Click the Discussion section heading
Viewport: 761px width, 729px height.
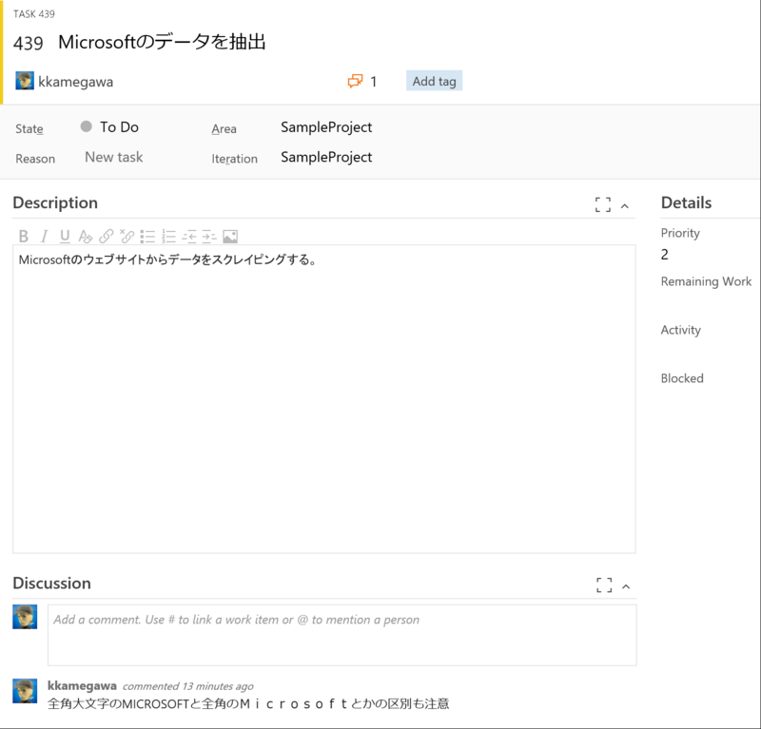[x=52, y=583]
